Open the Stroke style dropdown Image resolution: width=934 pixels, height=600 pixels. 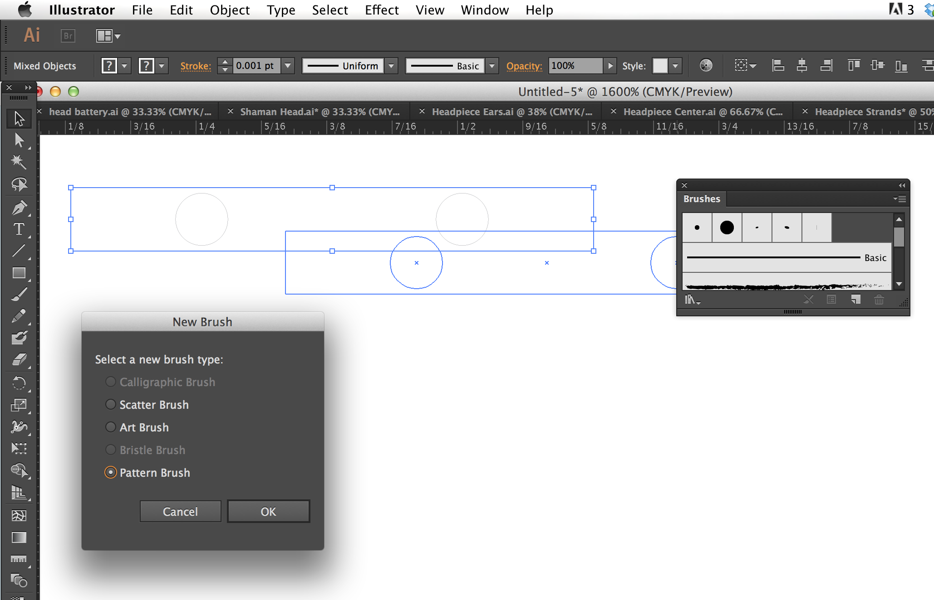click(x=494, y=65)
